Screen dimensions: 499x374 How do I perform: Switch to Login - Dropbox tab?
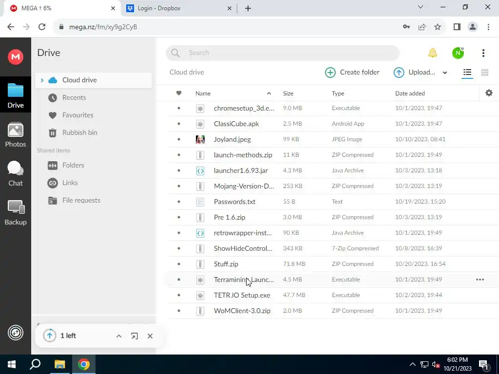point(179,8)
